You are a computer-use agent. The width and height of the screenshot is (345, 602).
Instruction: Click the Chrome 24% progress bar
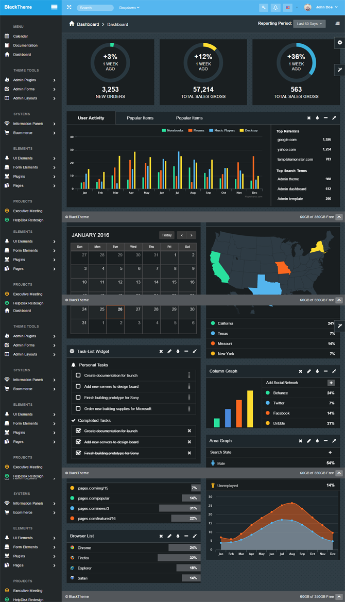[x=184, y=548]
